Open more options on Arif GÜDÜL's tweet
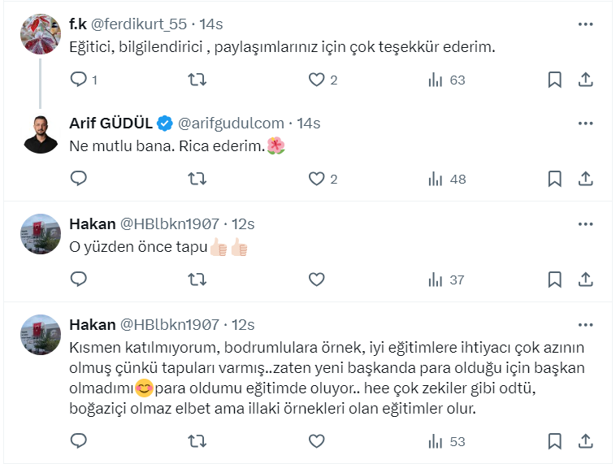The height and width of the screenshot is (464, 616). coord(585,124)
